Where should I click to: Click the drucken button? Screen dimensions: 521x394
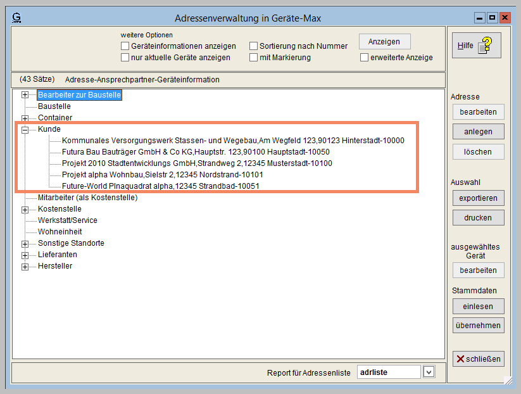pos(478,218)
